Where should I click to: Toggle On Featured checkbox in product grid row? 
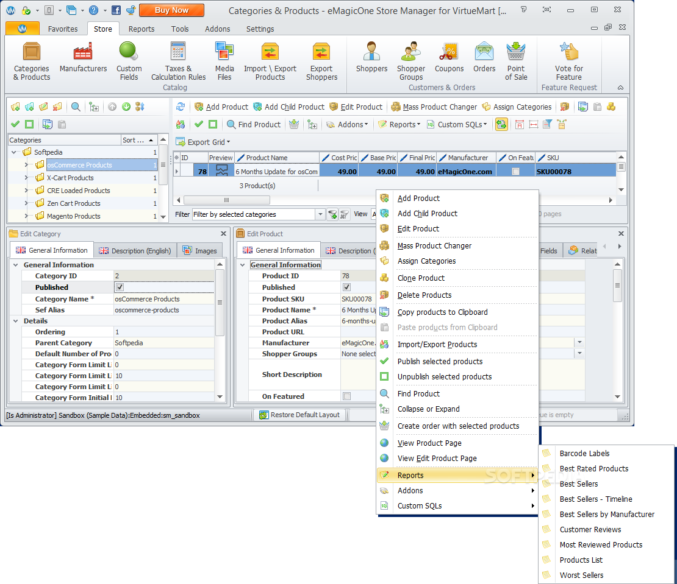click(515, 172)
